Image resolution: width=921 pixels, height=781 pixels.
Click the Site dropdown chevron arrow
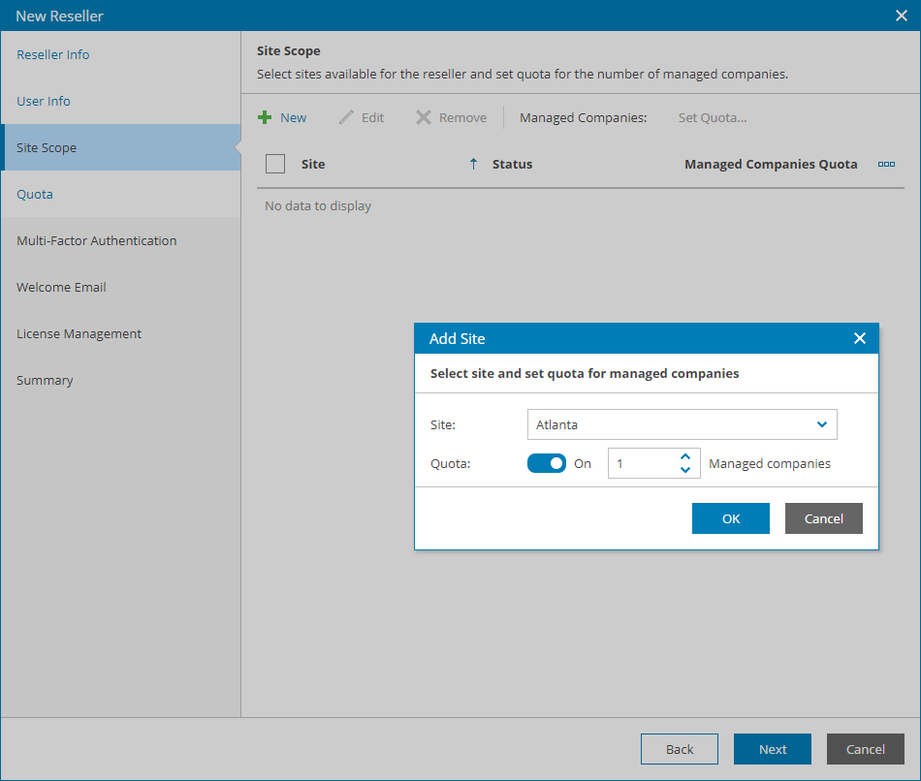(x=822, y=424)
